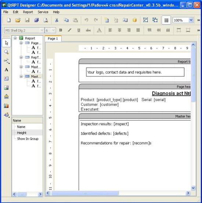Click the yellow data source icon

[135, 20]
